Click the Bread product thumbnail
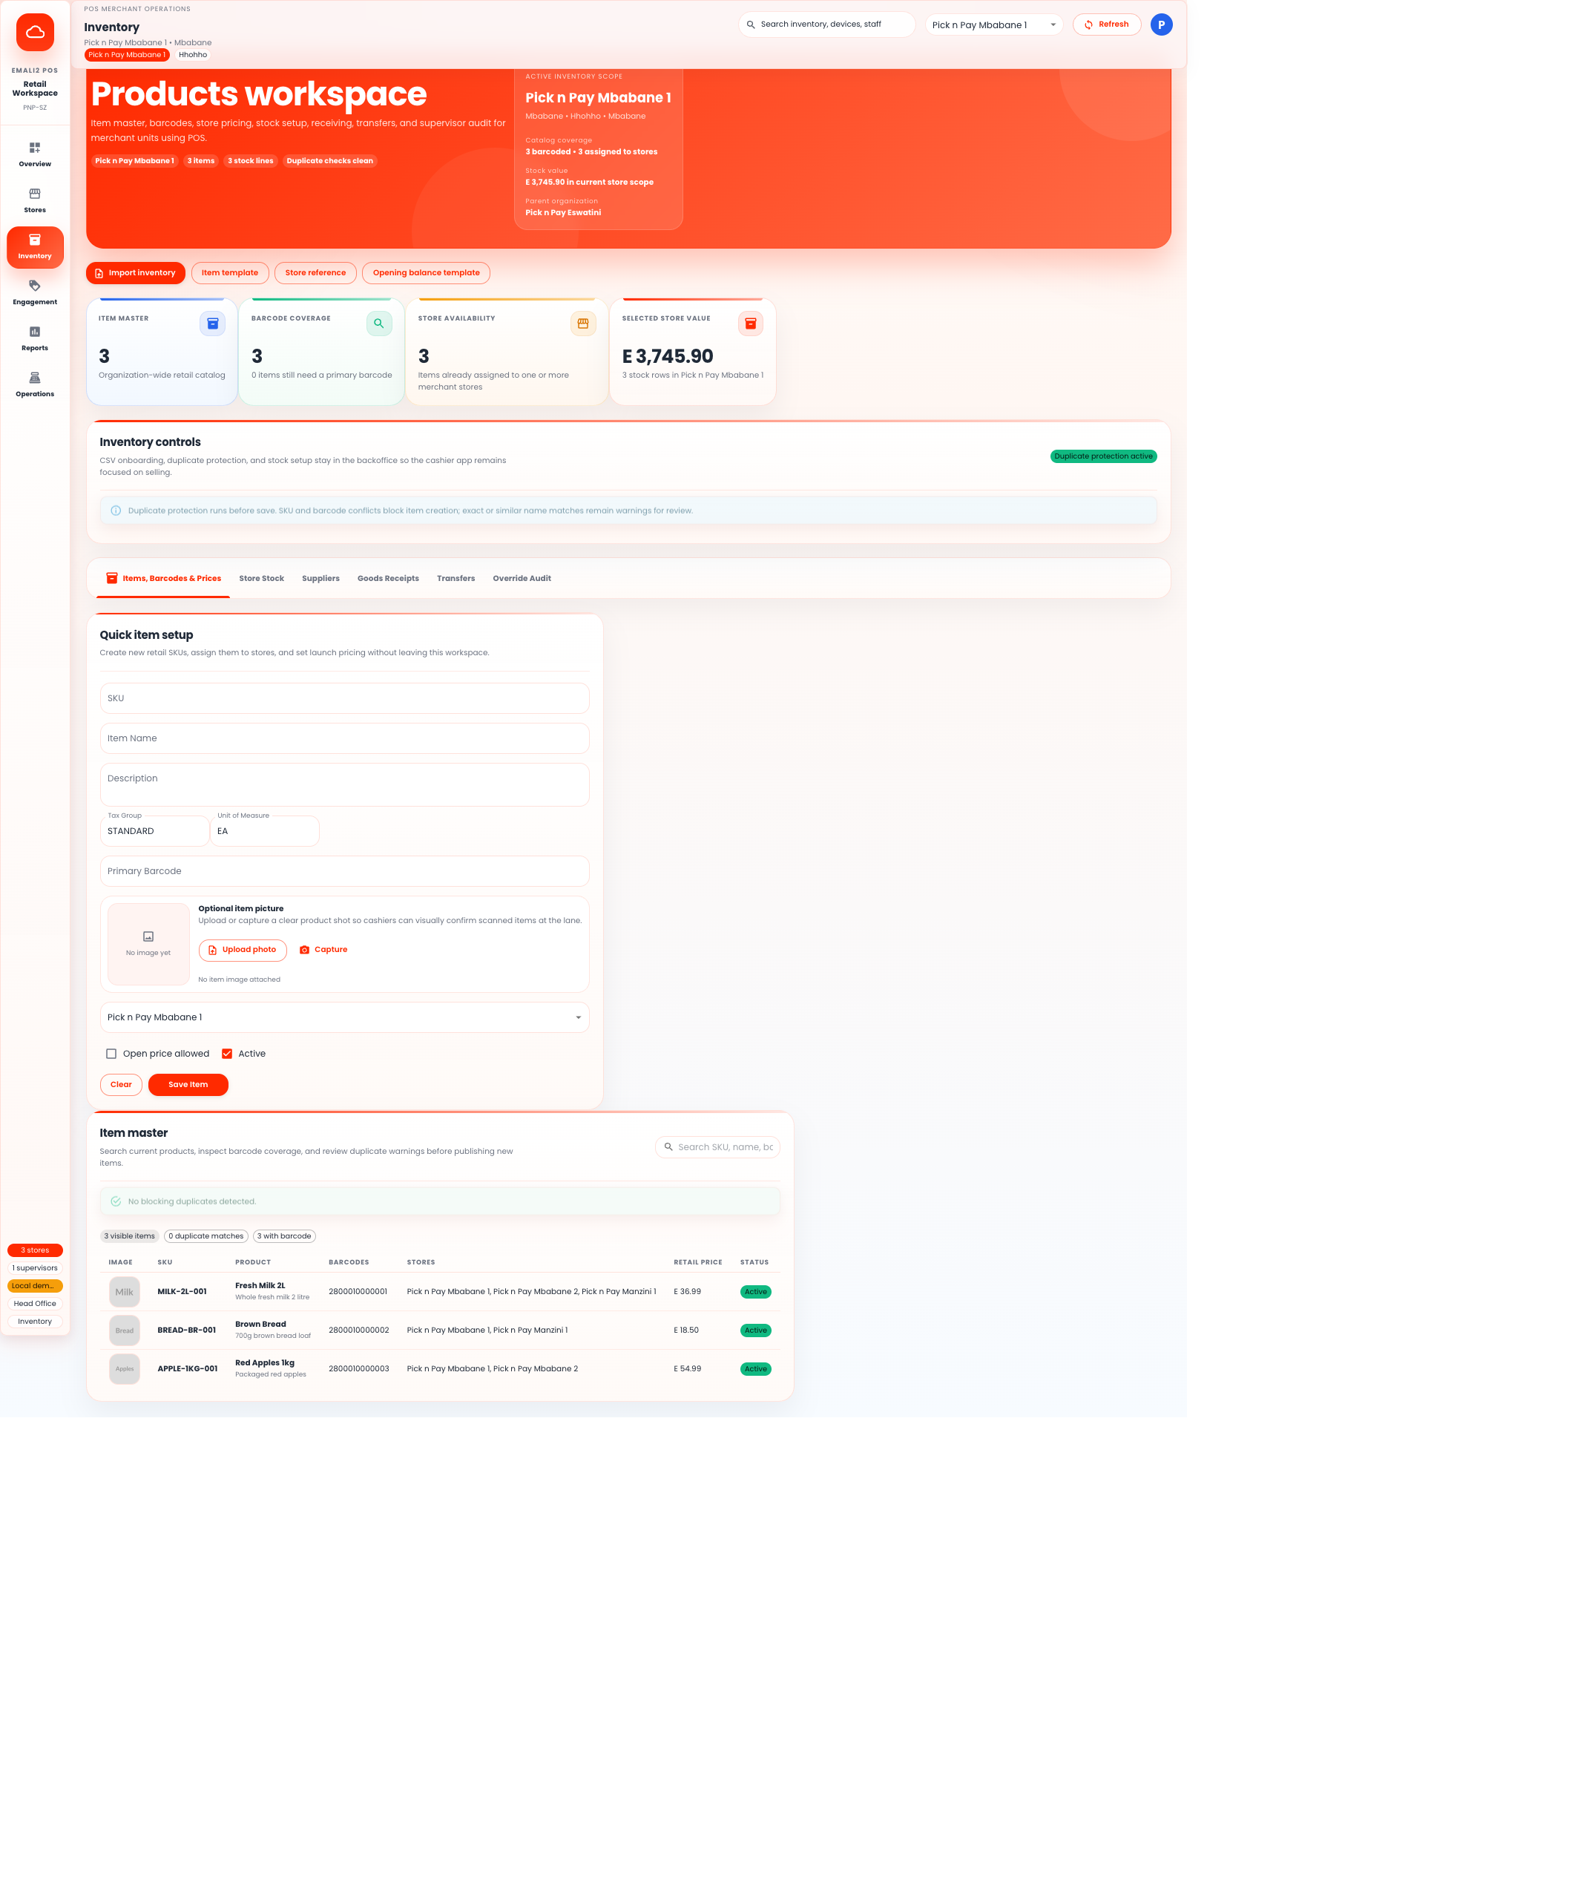Viewport: 1572px width, 1890px height. [x=124, y=1330]
